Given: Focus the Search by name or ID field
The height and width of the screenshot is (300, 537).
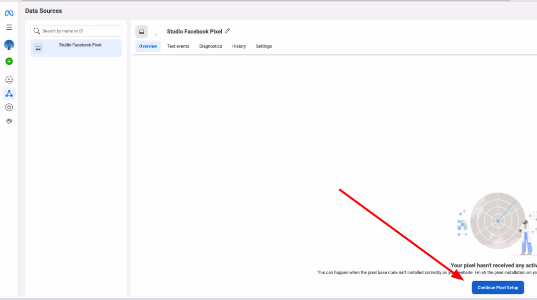Looking at the screenshot, I should pos(76,31).
